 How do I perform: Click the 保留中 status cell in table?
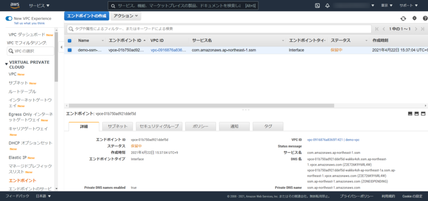point(337,50)
